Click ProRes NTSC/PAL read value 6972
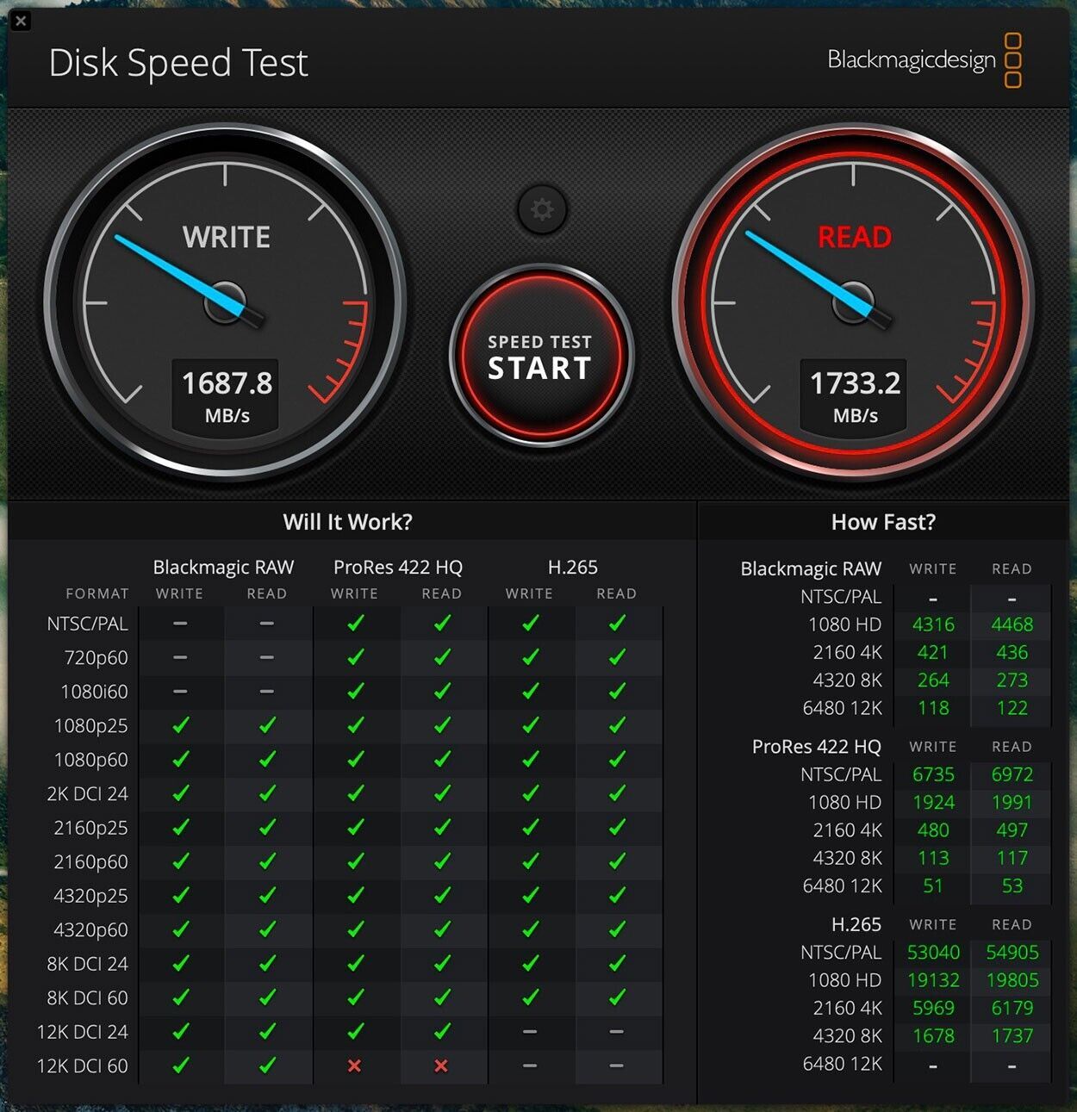Image resolution: width=1077 pixels, height=1112 pixels. (x=1012, y=774)
